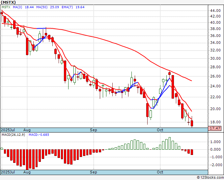The image size is (224, 180).
Task: Click the 22.00 price axis label
Action: coord(215,97)
